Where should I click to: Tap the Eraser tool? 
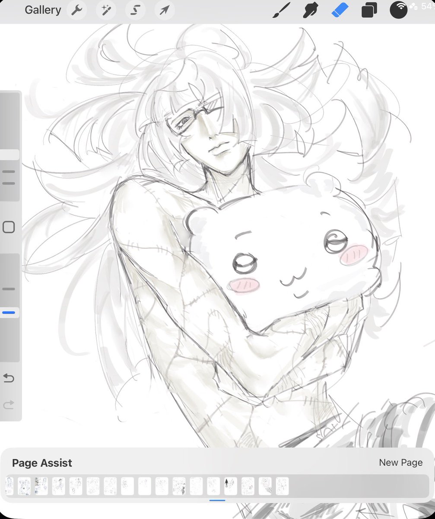pos(340,10)
